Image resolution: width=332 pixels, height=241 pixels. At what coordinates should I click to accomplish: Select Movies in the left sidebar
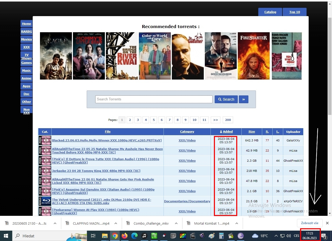click(x=26, y=39)
